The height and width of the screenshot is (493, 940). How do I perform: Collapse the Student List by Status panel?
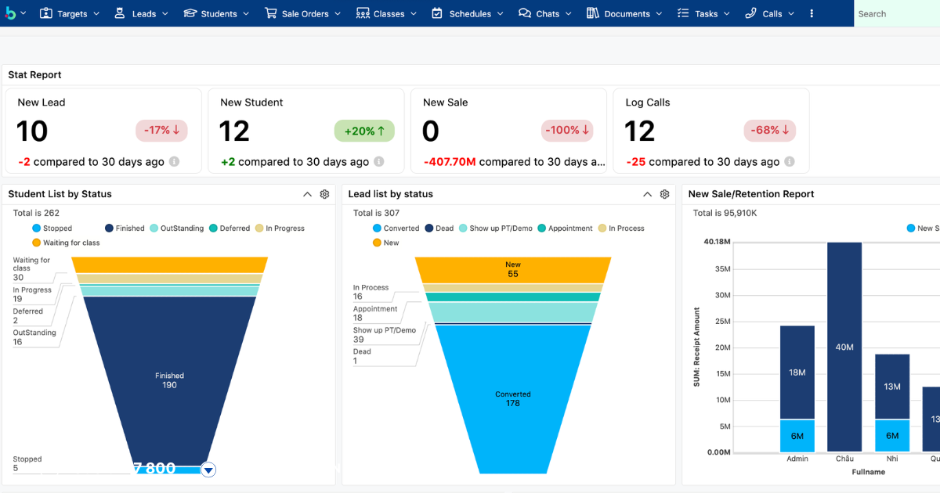pos(307,194)
